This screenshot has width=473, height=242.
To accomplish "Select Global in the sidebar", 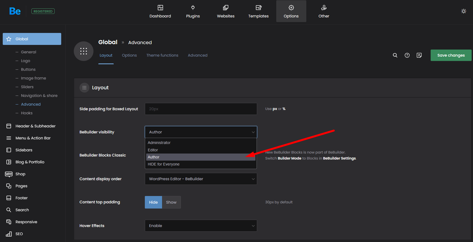I will pos(32,39).
